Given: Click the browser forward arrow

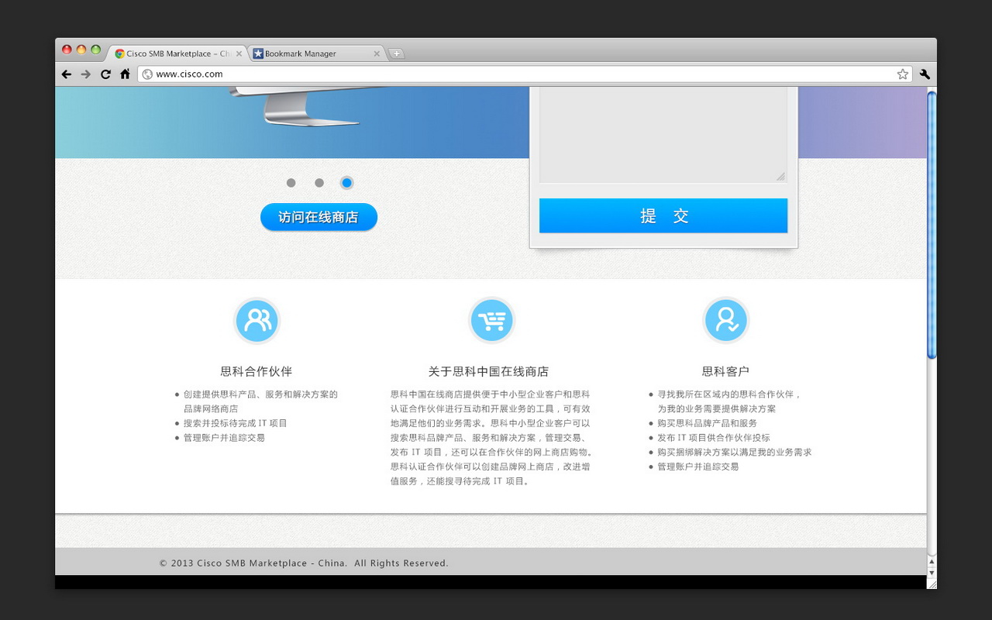Looking at the screenshot, I should 86,74.
